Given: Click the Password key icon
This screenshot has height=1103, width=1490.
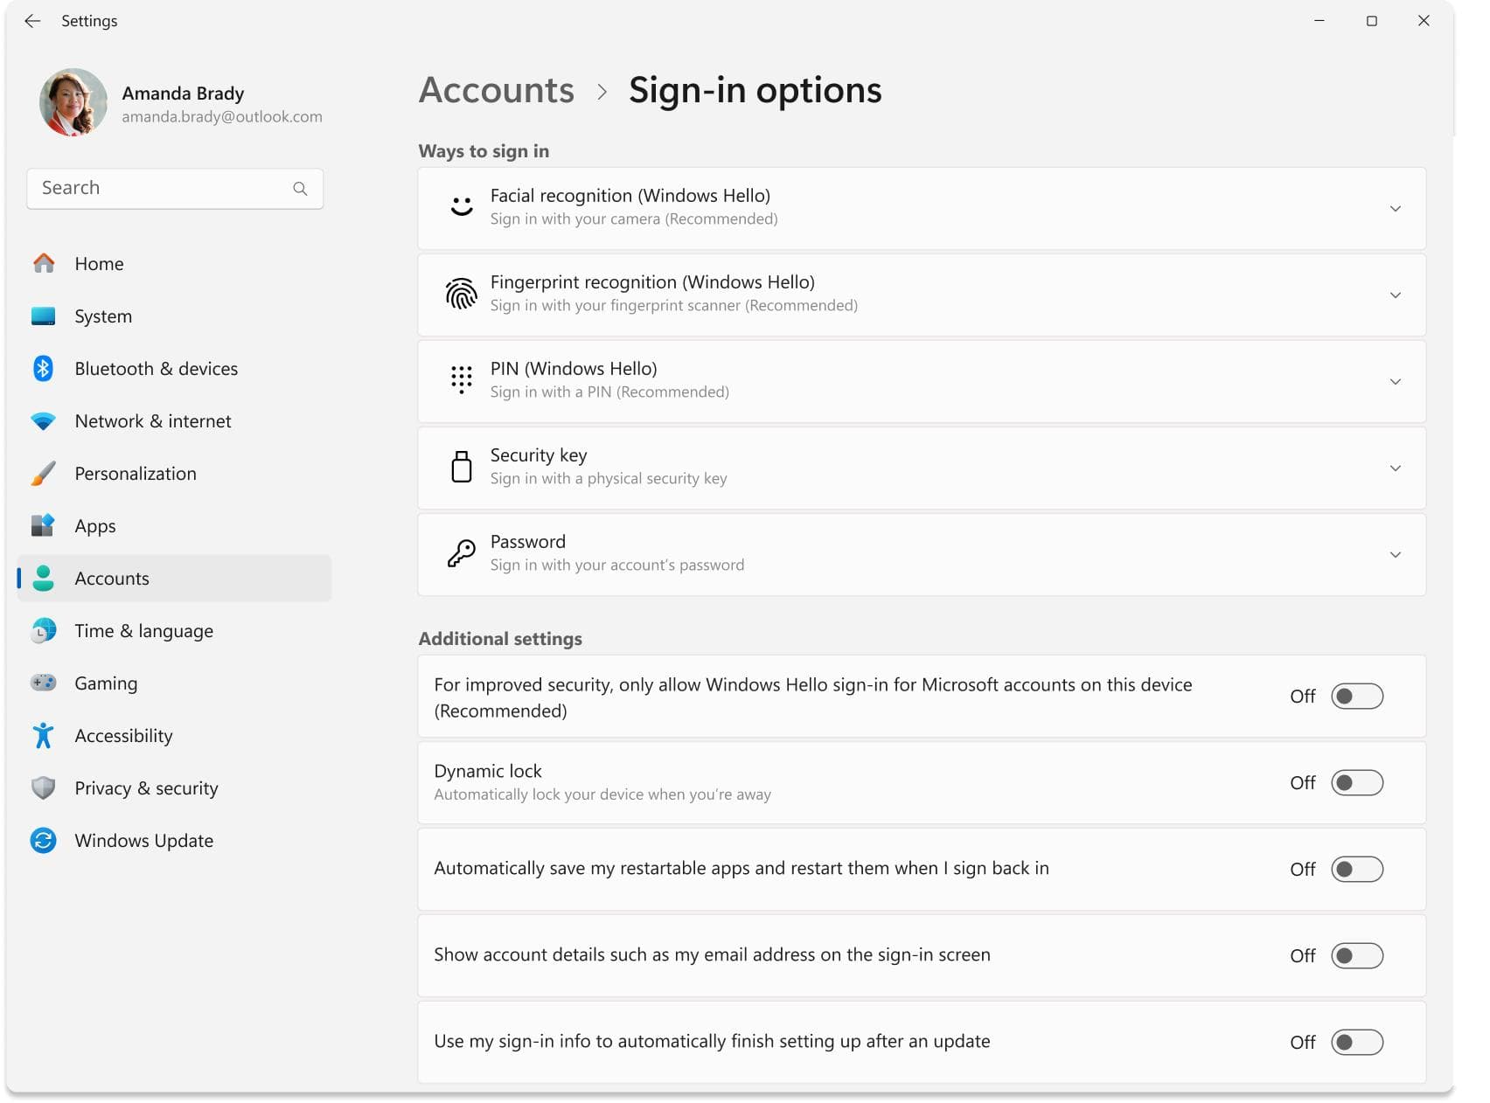Looking at the screenshot, I should tap(462, 553).
